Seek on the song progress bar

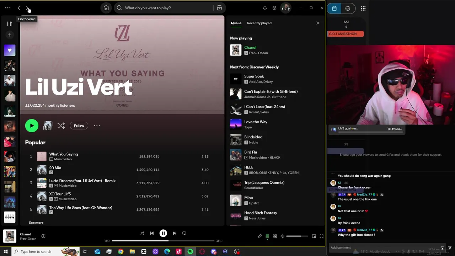pyautogui.click(x=163, y=241)
